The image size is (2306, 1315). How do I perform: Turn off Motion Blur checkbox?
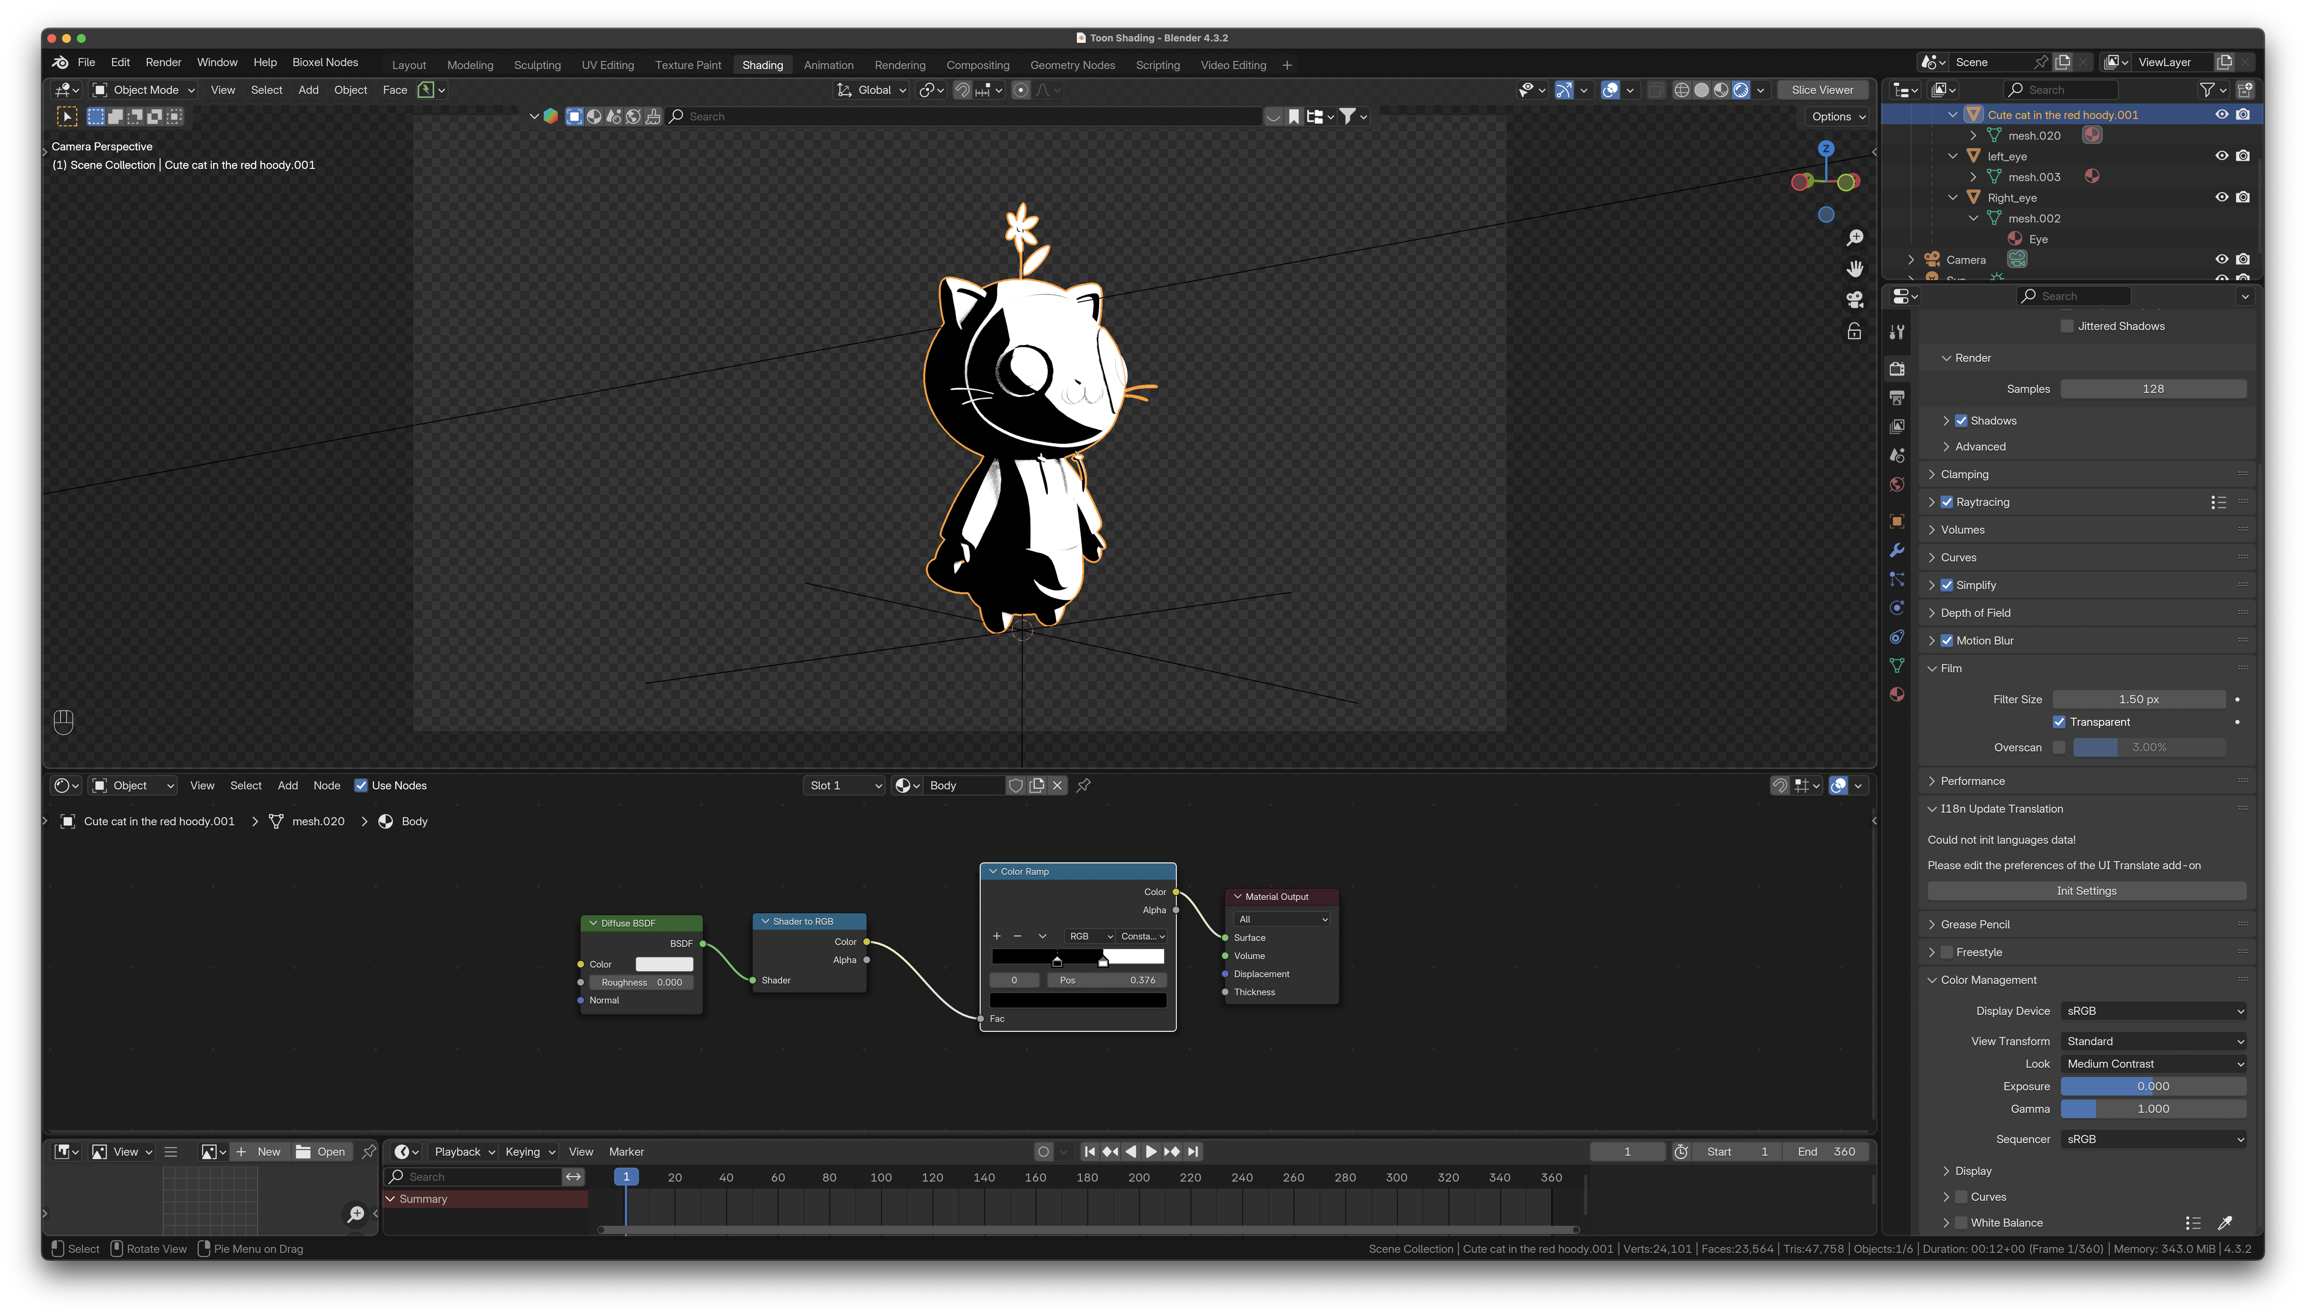(1947, 640)
